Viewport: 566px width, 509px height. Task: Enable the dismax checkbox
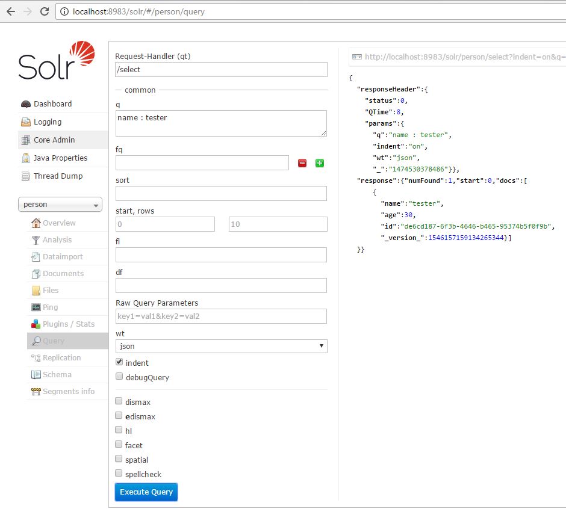[119, 401]
